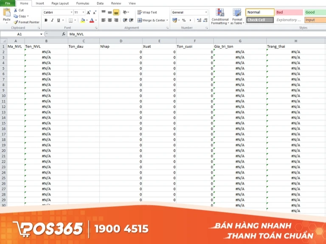The image size is (326, 244).
Task: Apply the Good cell style
Action: coord(315,12)
